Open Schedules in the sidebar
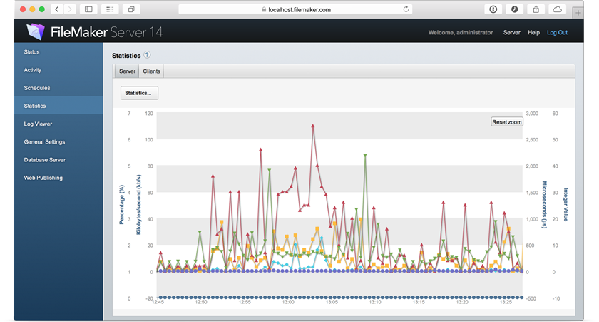This screenshot has height=322, width=599. click(x=58, y=88)
